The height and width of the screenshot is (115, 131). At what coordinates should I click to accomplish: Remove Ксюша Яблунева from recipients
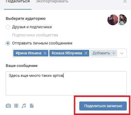point(86,53)
